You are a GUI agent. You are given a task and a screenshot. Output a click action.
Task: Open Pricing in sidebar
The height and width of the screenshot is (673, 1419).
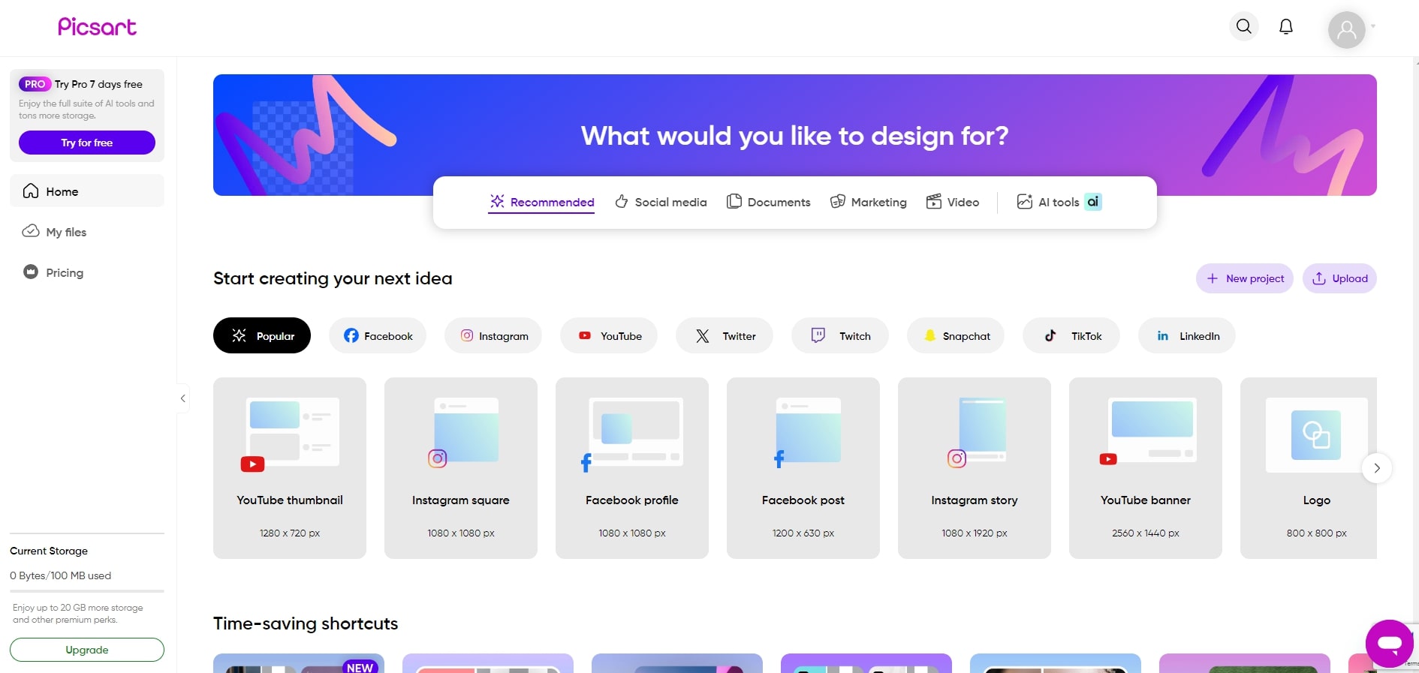click(87, 272)
